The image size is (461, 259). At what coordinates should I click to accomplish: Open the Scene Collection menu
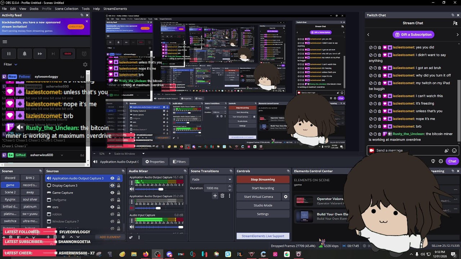tap(66, 9)
